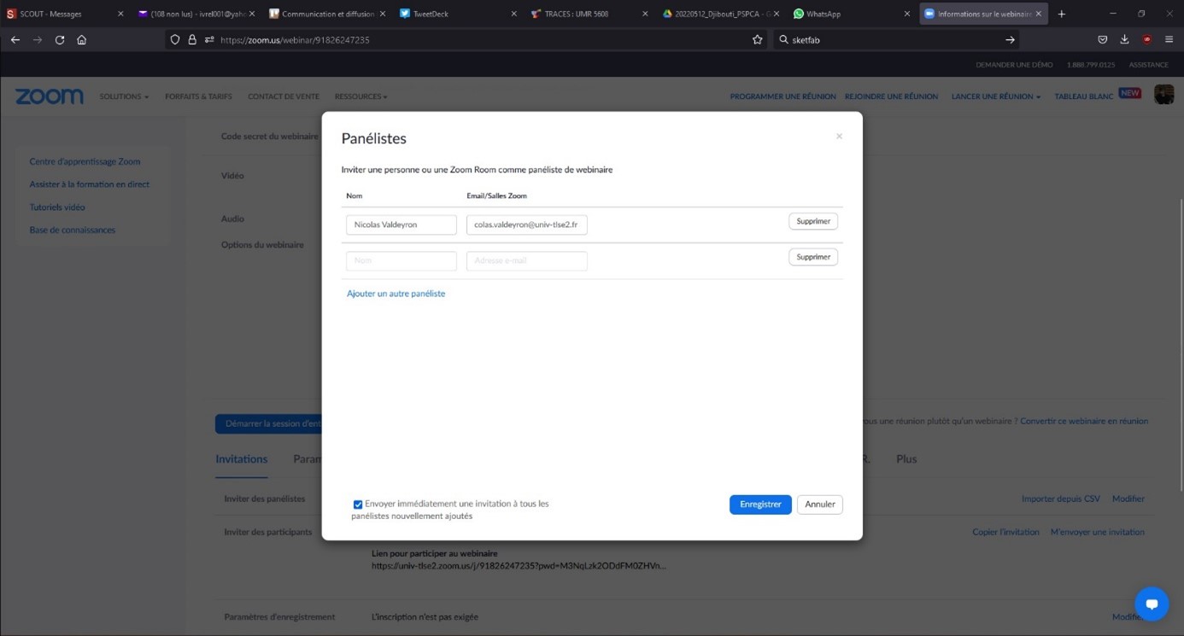
Task: Click Ajouter un autre paneliste link
Action: point(396,294)
